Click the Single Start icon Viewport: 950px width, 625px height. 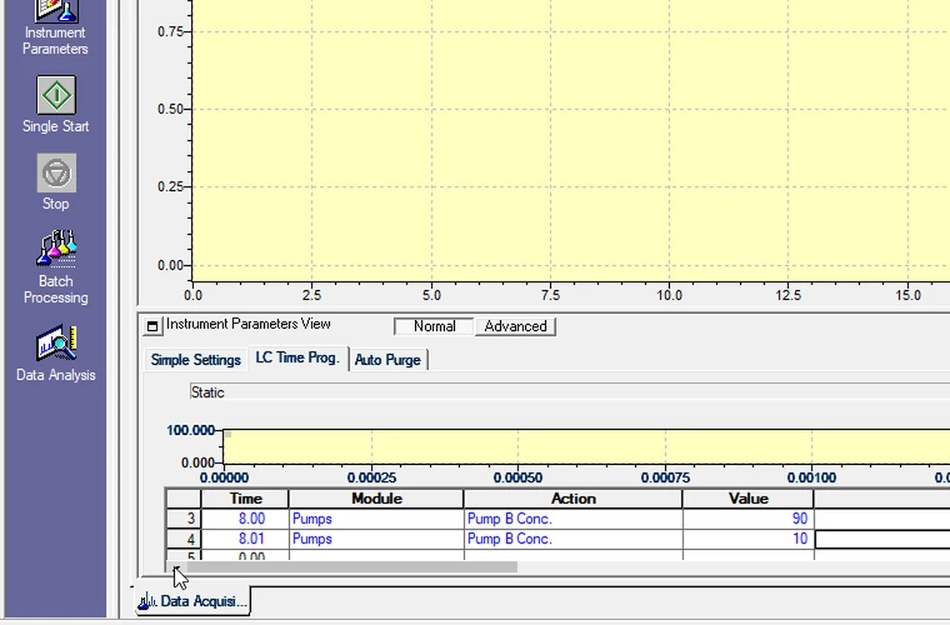57,95
